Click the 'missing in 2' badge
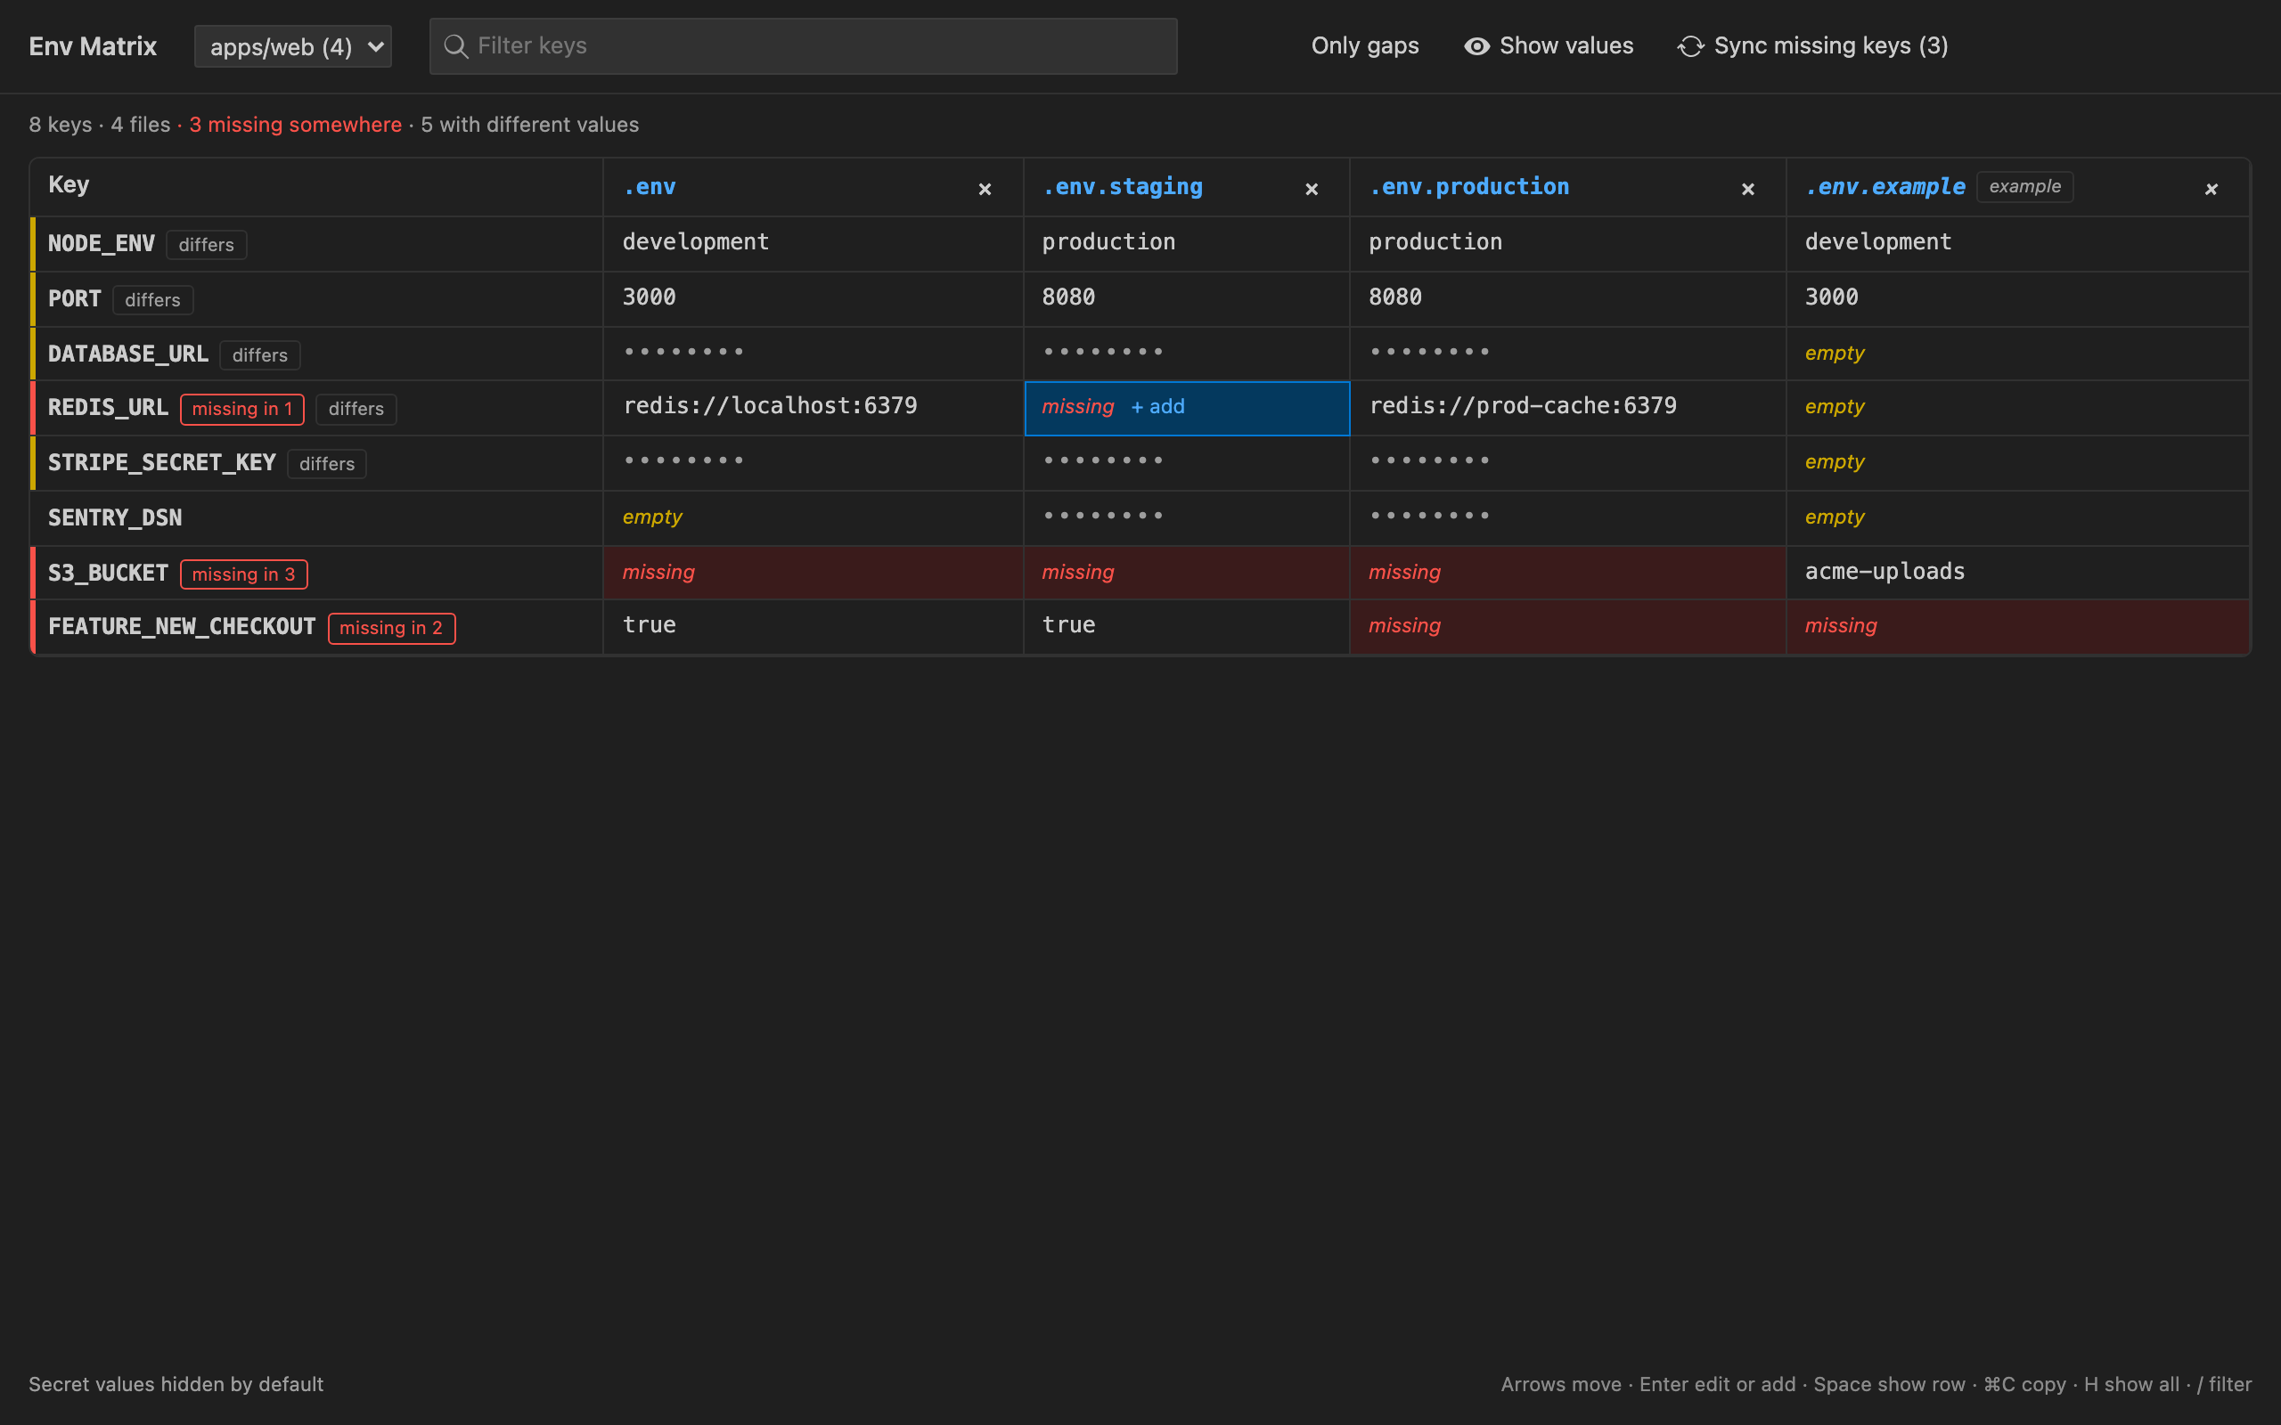Screen dimensions: 2281x1425 [x=391, y=628]
